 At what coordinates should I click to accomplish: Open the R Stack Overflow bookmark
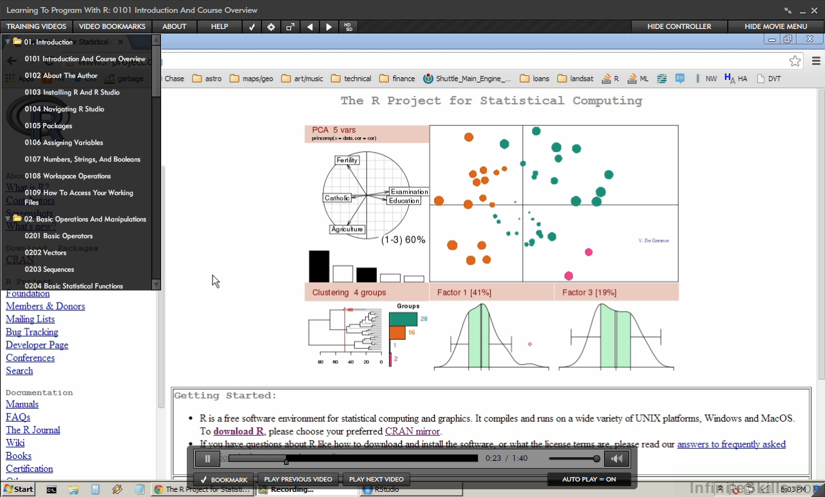(610, 79)
